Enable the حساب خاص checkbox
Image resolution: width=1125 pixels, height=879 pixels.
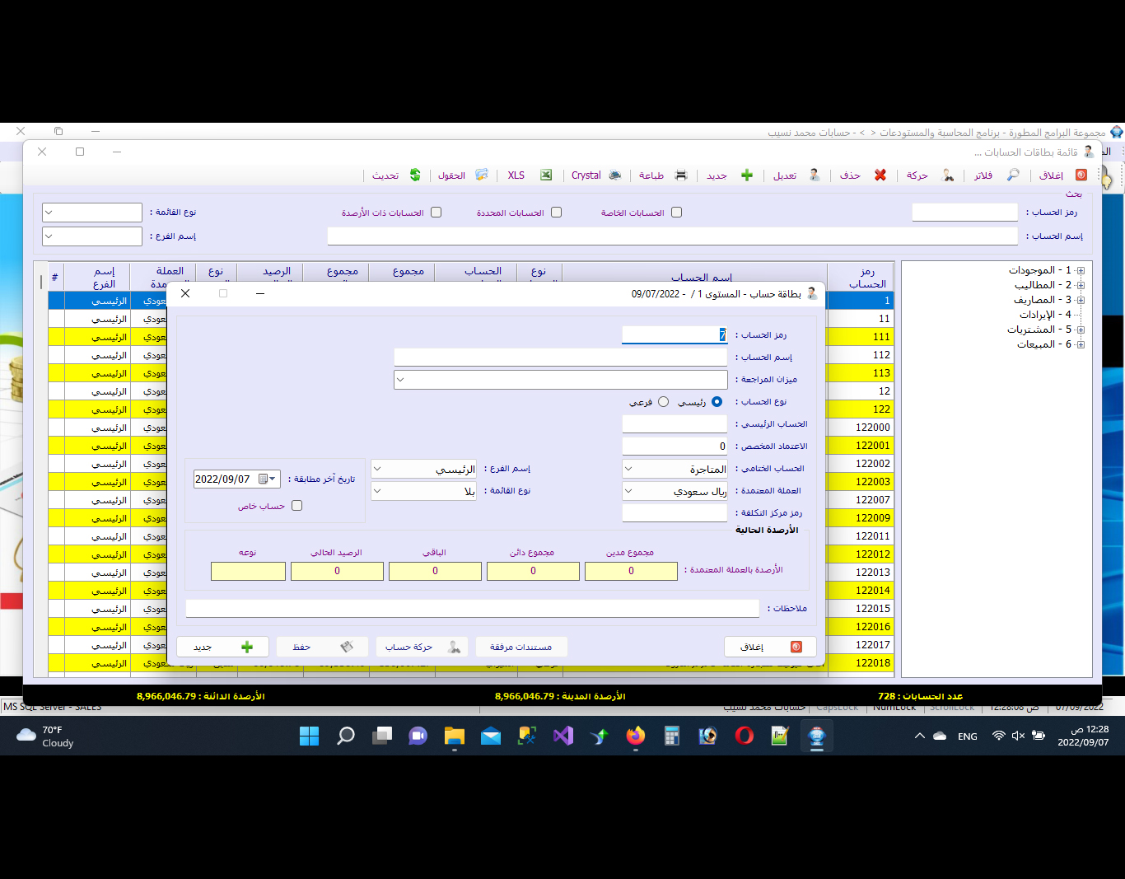[297, 506]
